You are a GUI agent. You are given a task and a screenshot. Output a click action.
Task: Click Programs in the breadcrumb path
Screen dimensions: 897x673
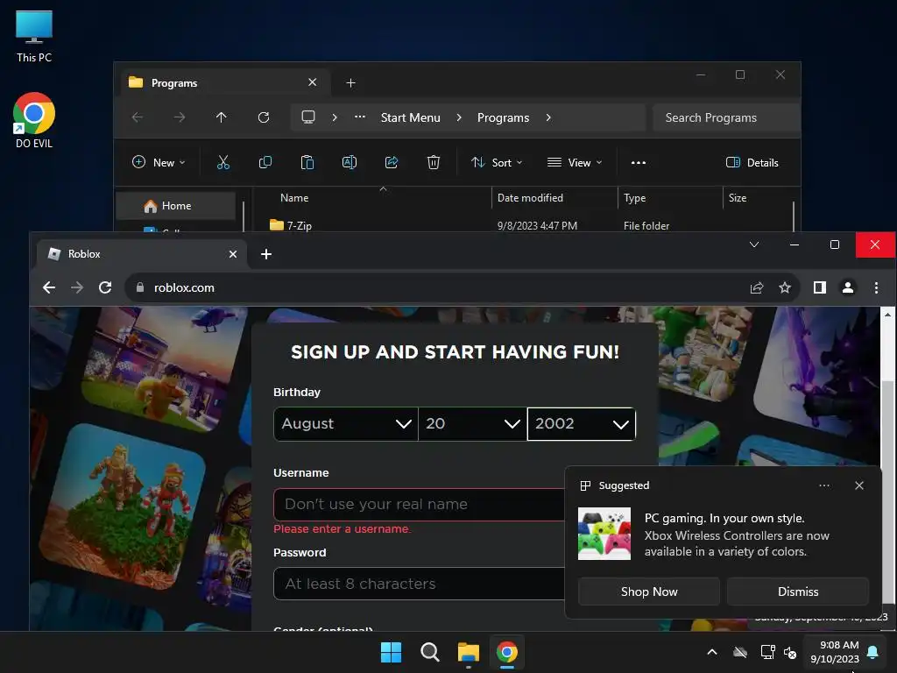[504, 117]
